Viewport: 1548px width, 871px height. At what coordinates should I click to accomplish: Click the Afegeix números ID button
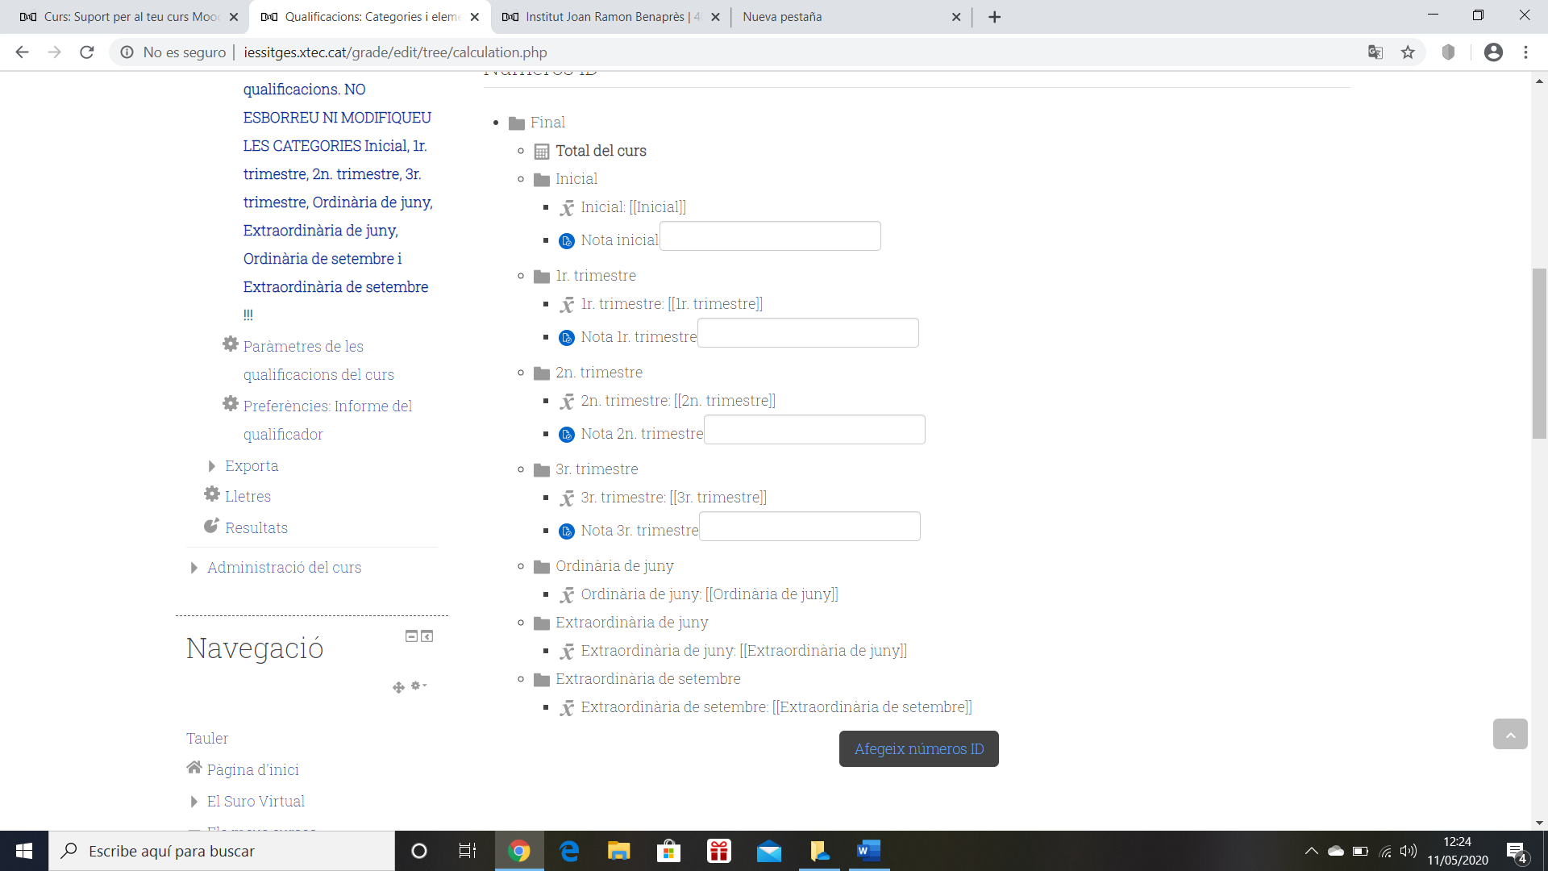pyautogui.click(x=919, y=749)
